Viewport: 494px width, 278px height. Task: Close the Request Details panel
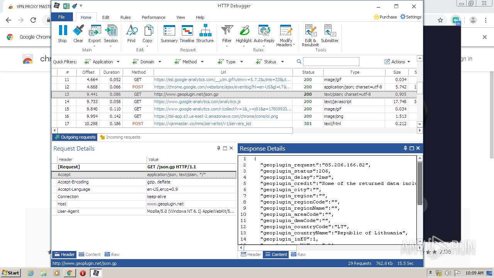(231, 148)
